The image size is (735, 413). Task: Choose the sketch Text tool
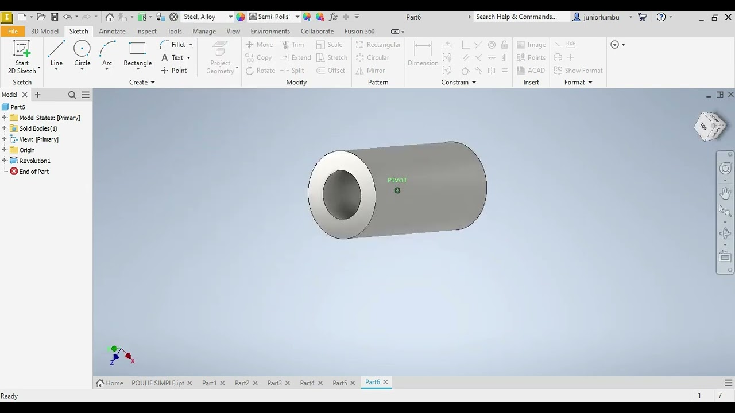click(x=172, y=57)
